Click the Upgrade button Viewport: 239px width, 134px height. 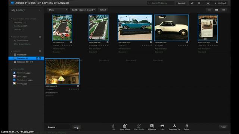(x=181, y=3)
